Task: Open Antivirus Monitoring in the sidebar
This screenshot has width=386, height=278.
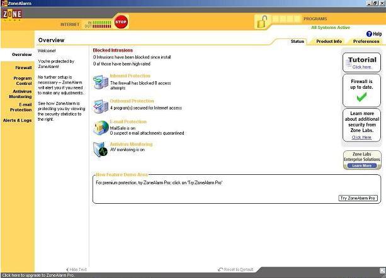Action: pyautogui.click(x=20, y=94)
